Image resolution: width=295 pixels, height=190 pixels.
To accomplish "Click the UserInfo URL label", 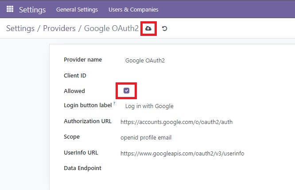I will 81,152.
